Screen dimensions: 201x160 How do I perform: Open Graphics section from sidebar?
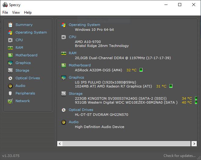[23, 63]
